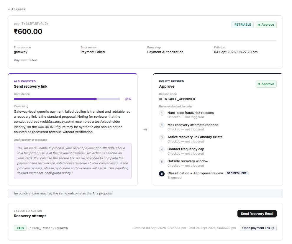Click step 6 circle for Classification review
Image resolution: width=292 pixels, height=244 pixels.
162,173
